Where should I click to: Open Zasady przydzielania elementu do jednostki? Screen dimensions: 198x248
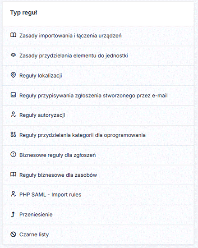[x=98, y=56]
